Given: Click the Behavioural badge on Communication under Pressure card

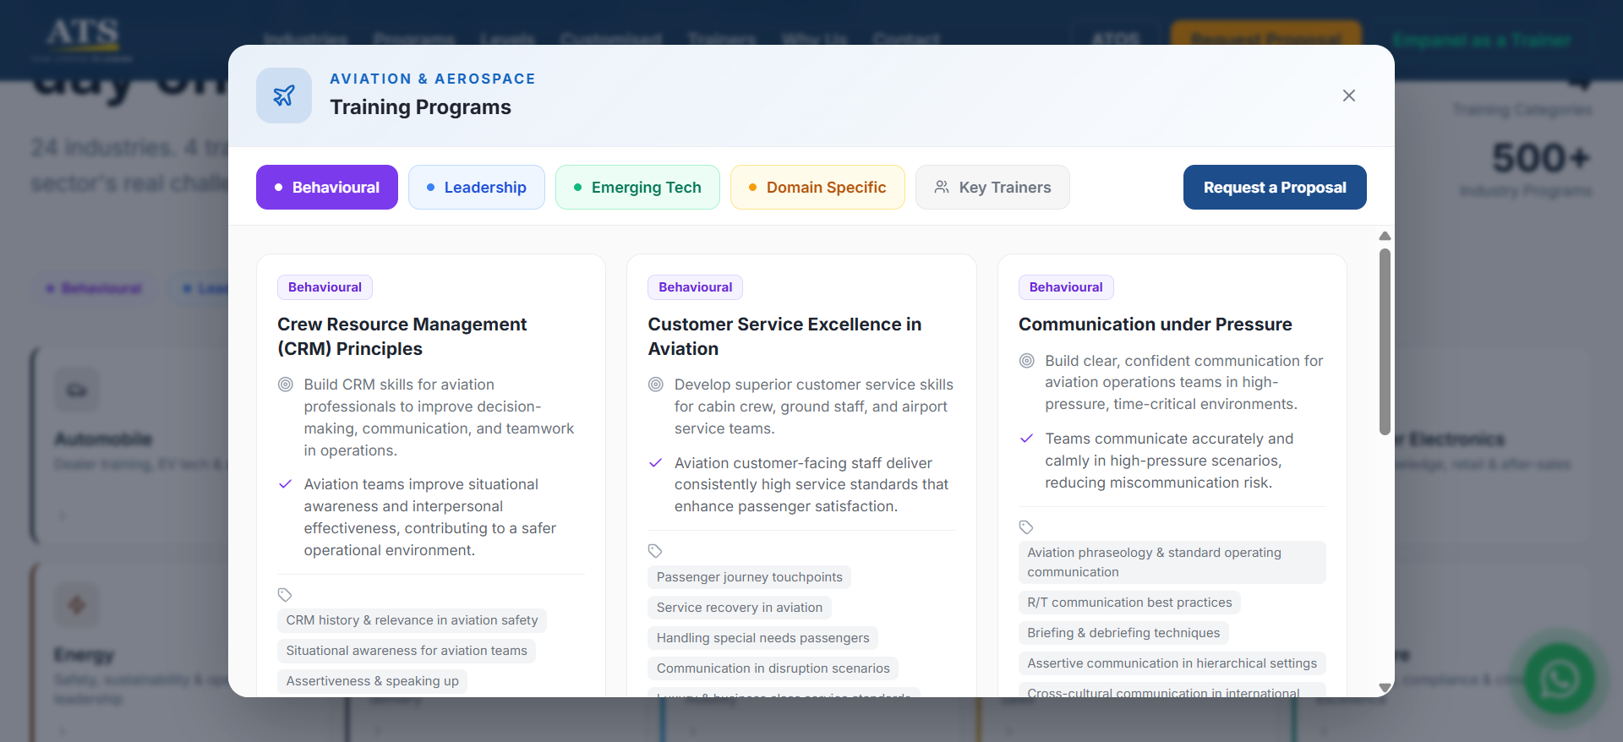Looking at the screenshot, I should [1066, 287].
